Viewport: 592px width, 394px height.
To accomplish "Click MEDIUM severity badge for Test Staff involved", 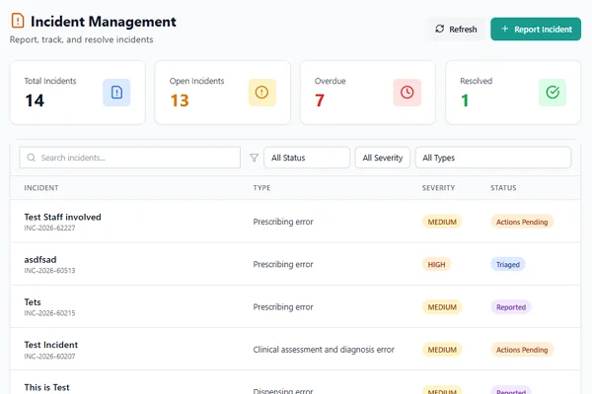I will click(442, 222).
